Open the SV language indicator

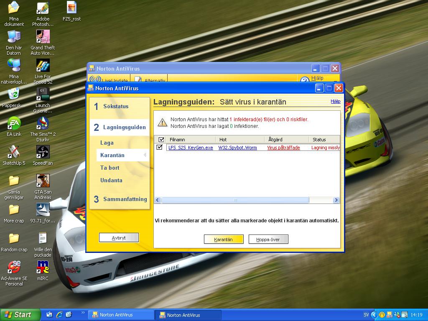click(366, 315)
